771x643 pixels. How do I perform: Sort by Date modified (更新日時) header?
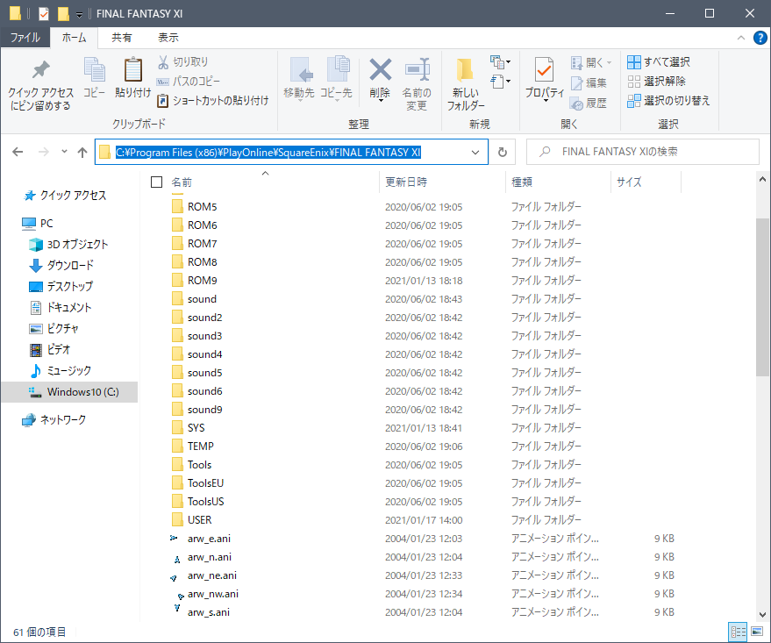[442, 182]
